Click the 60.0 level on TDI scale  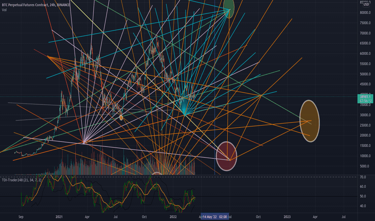tap(363, 186)
